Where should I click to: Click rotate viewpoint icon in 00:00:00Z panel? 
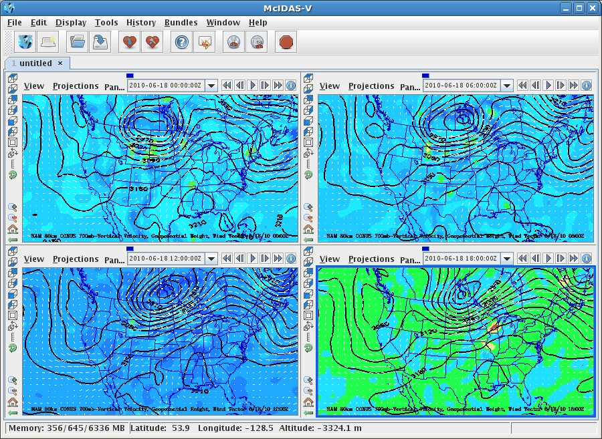13,154
